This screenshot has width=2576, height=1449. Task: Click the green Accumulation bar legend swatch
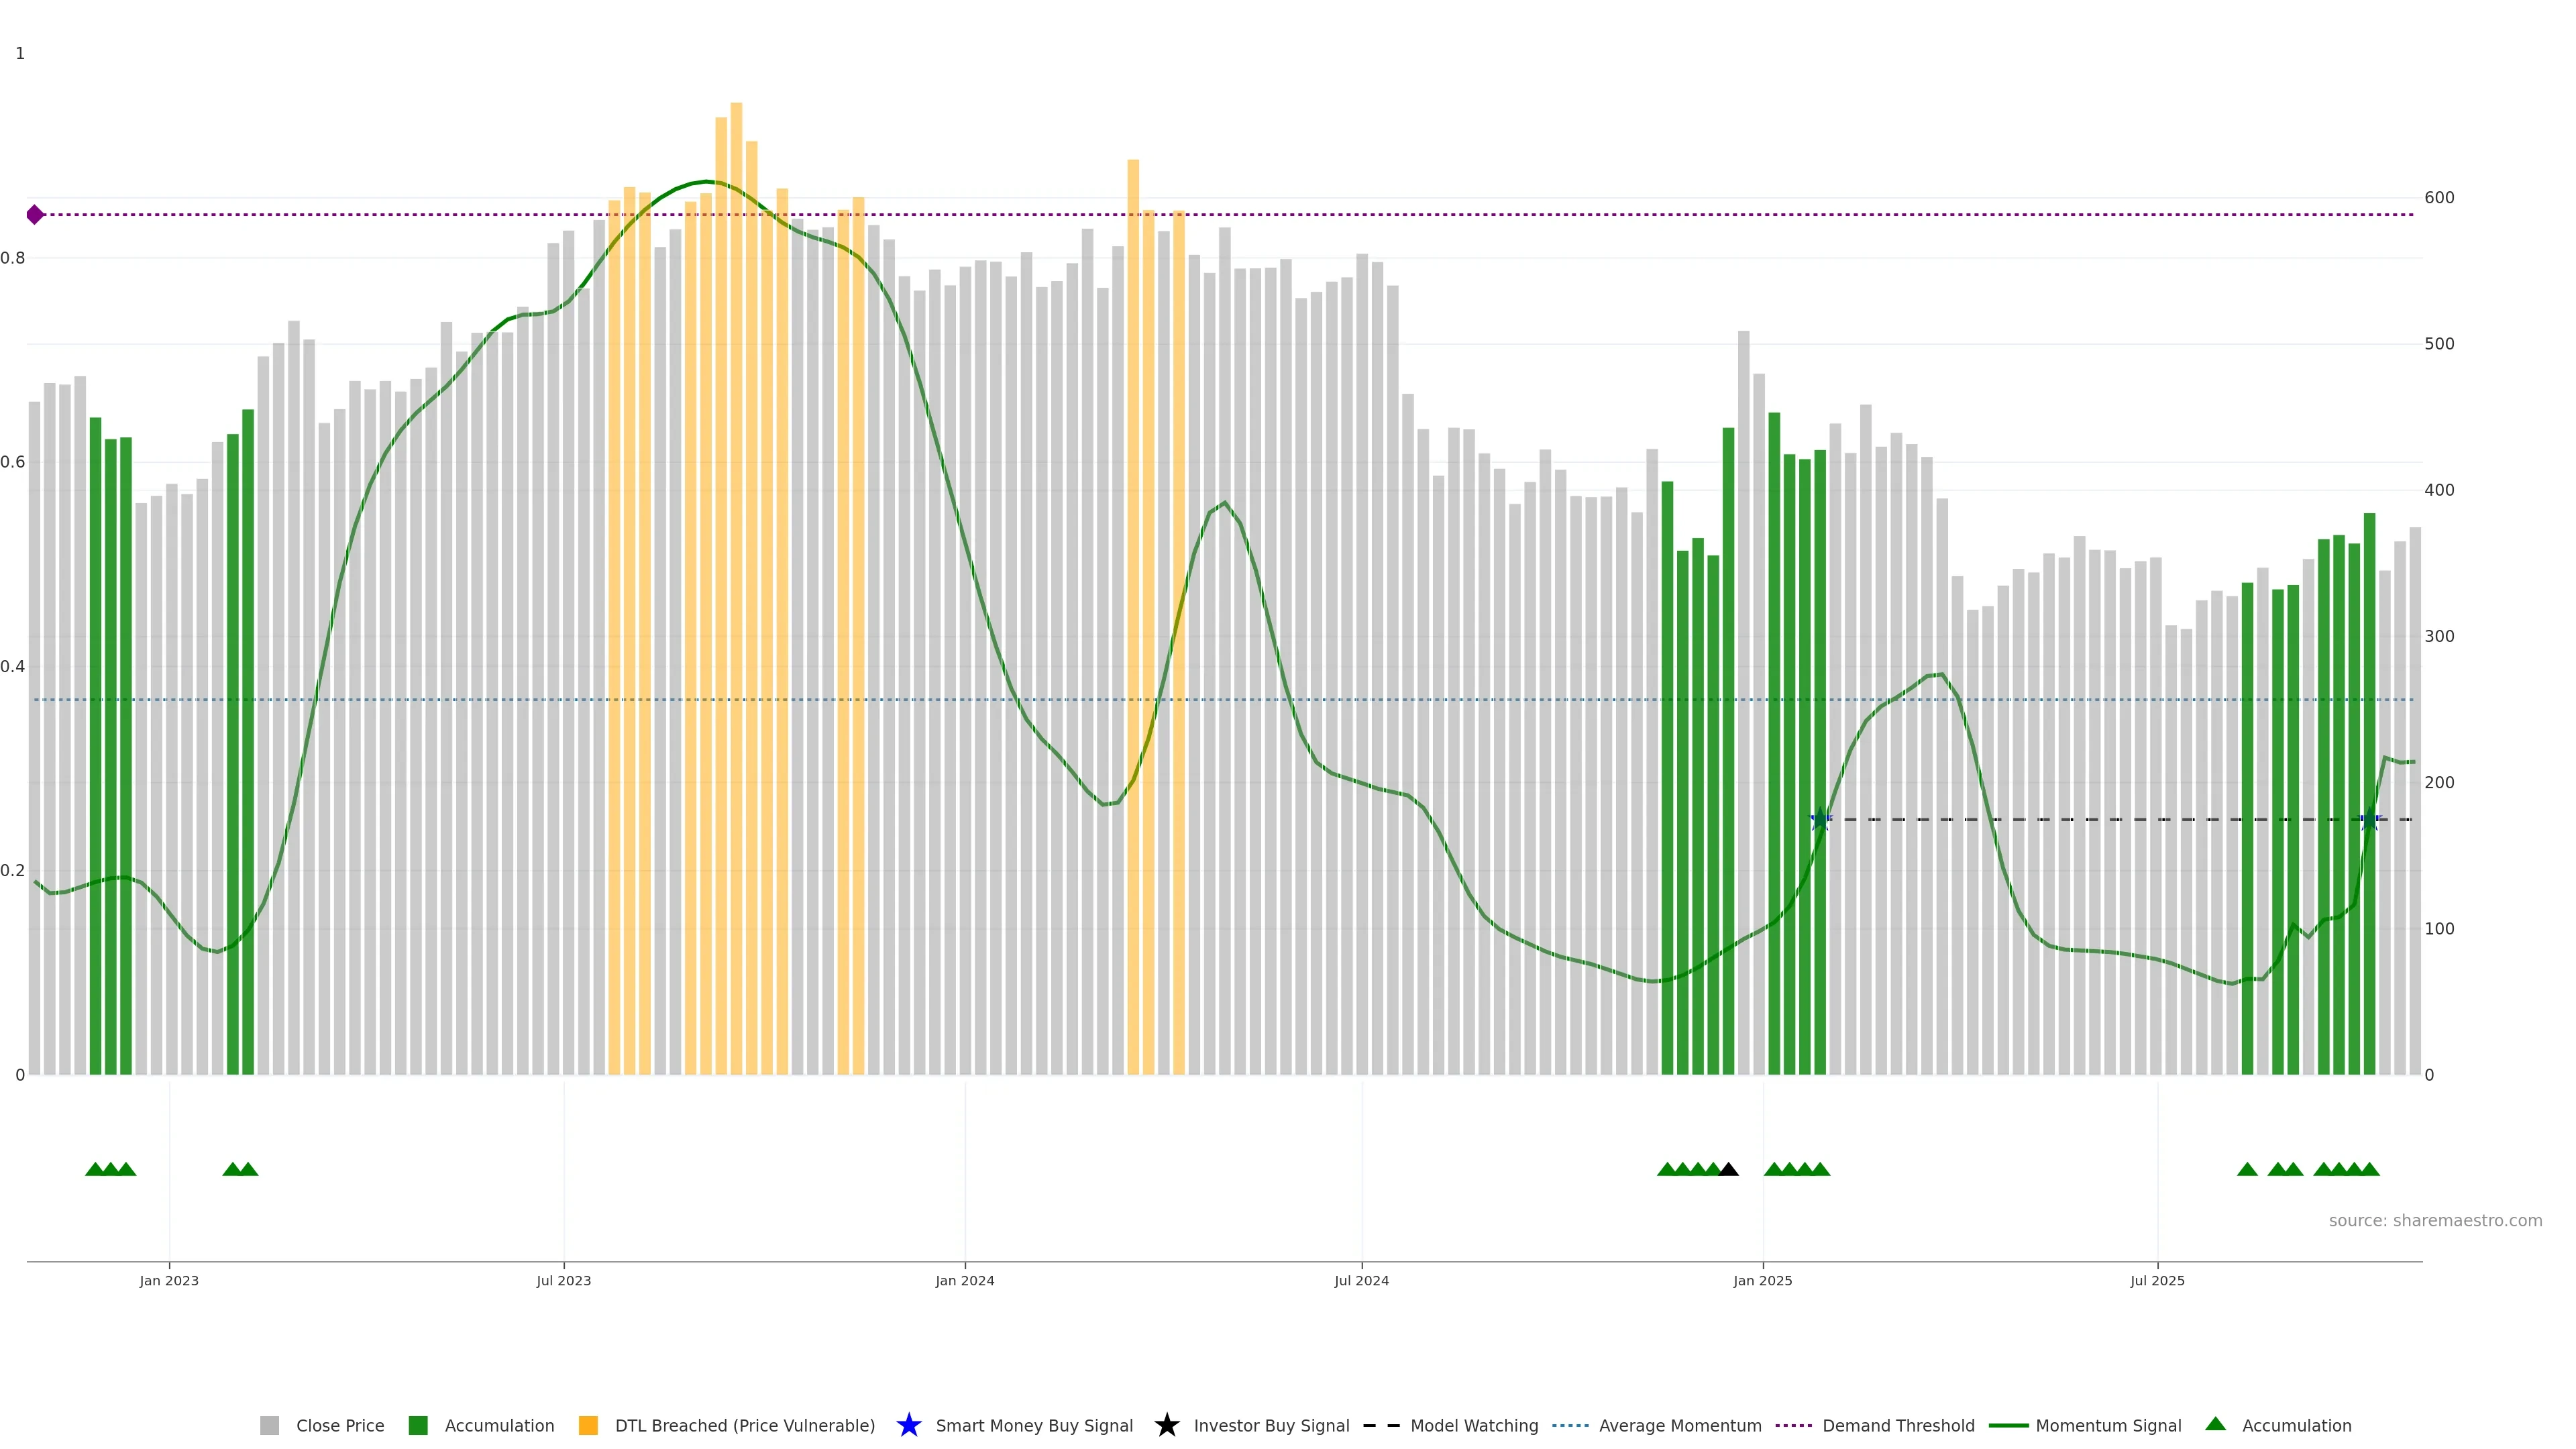[418, 1425]
